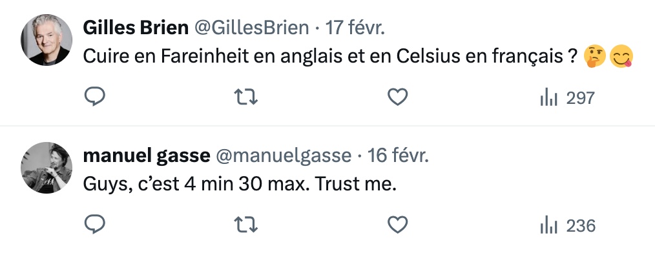The width and height of the screenshot is (655, 253).
Task: Click the tongue-out yummy emoji
Action: [621, 57]
